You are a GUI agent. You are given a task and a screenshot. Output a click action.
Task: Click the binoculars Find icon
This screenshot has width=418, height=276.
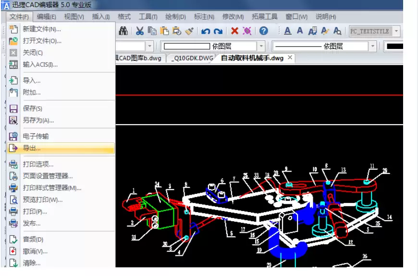coord(123,31)
